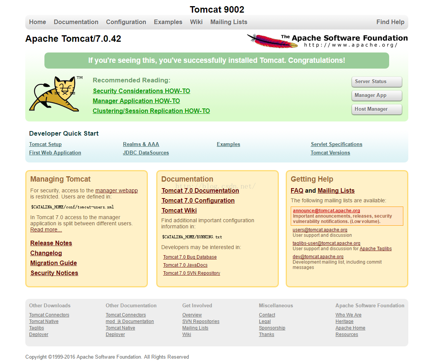Screen dimensions: 424x364
Task: Open Documentation in the top navigation bar
Action: click(76, 22)
